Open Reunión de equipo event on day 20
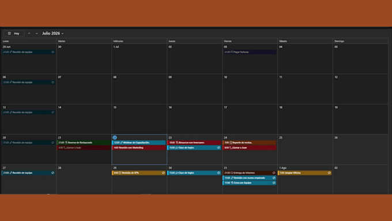 (29, 143)
